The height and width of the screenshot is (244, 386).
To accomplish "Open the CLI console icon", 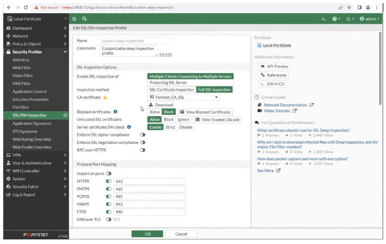I will (x=324, y=19).
